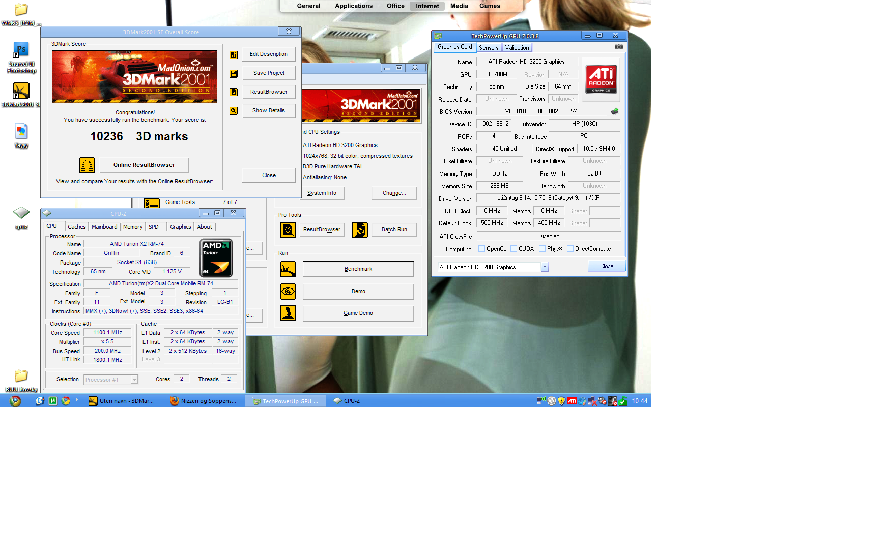885x550 pixels.
Task: Click the GPU-Z camera screenshot icon
Action: 619,47
